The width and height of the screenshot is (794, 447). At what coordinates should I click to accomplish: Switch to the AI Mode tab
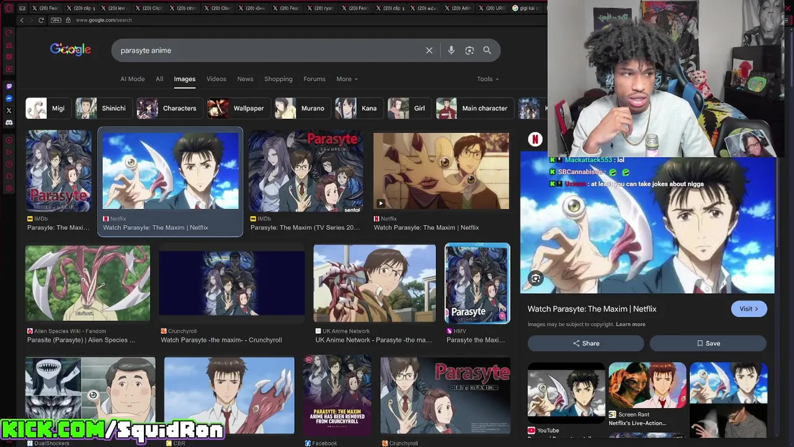click(x=132, y=79)
